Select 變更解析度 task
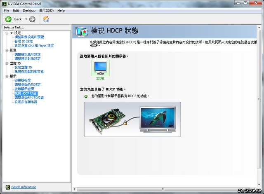The image size is (264, 194). coord(23,80)
